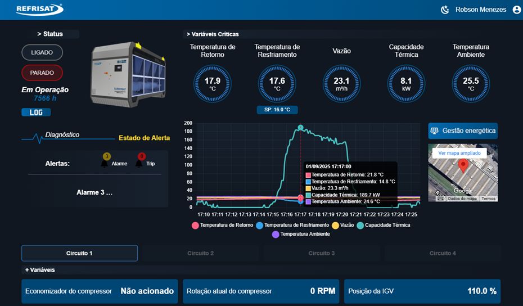Toggle the LIGADO status button
This screenshot has height=306, width=523.
[42, 52]
